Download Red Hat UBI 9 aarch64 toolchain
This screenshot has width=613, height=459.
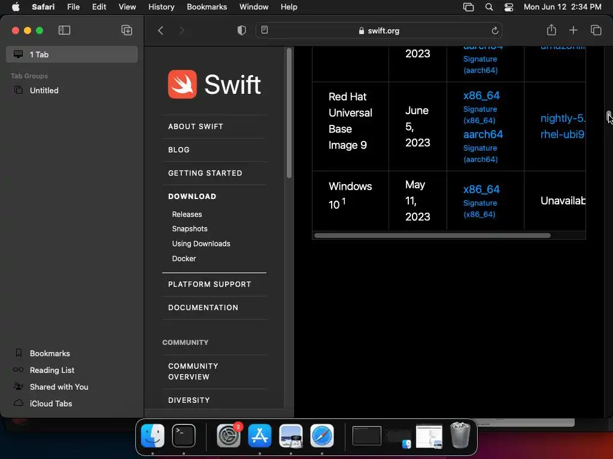coord(483,134)
